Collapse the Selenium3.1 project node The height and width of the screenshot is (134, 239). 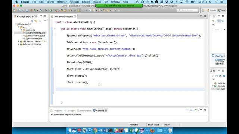coord(16,24)
